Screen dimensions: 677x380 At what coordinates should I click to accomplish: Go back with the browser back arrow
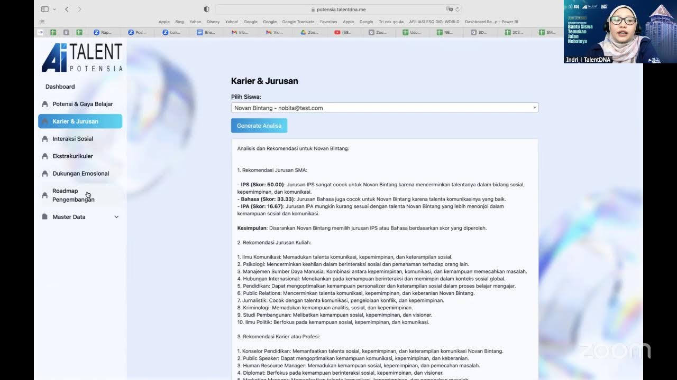(67, 9)
